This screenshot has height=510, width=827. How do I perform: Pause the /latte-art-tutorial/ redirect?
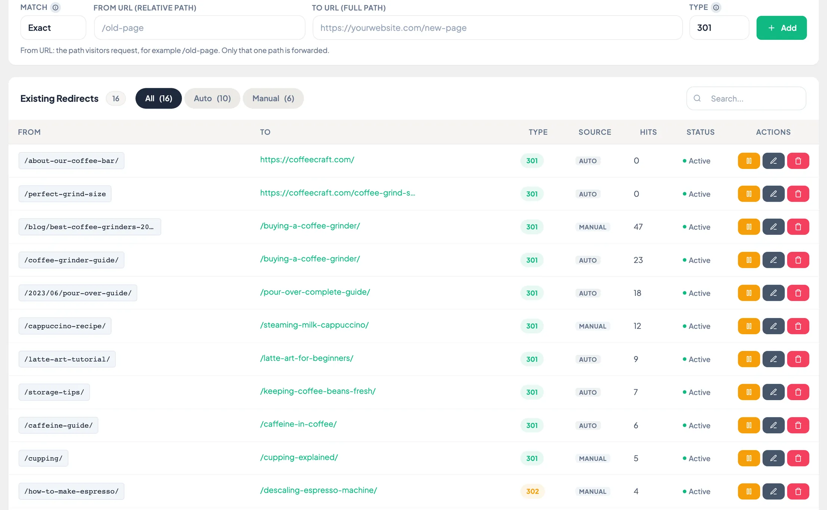tap(749, 359)
